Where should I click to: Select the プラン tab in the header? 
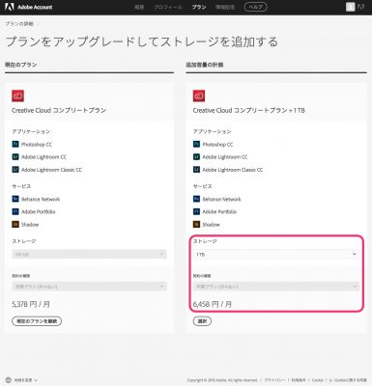point(199,7)
